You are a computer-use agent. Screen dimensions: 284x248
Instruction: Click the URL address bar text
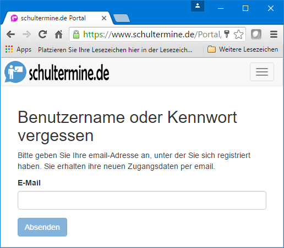point(152,35)
